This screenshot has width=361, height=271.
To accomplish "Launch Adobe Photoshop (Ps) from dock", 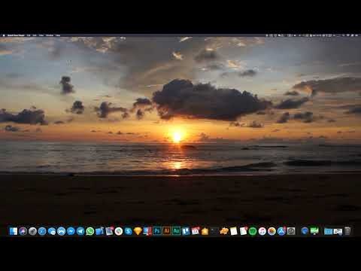I will click(x=157, y=231).
